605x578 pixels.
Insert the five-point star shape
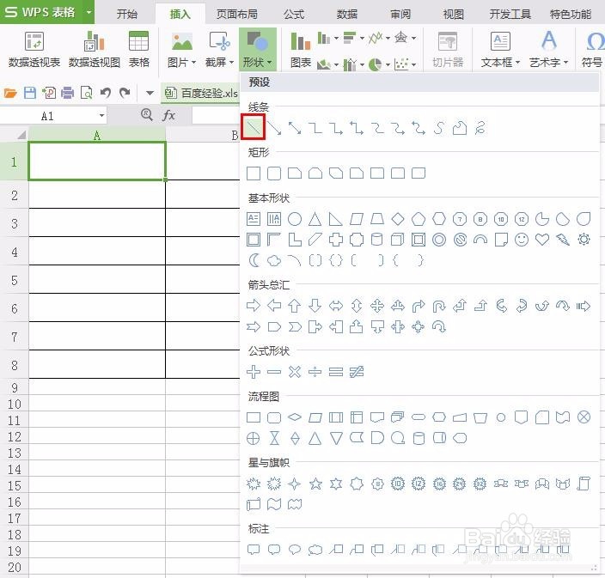pyautogui.click(x=315, y=484)
